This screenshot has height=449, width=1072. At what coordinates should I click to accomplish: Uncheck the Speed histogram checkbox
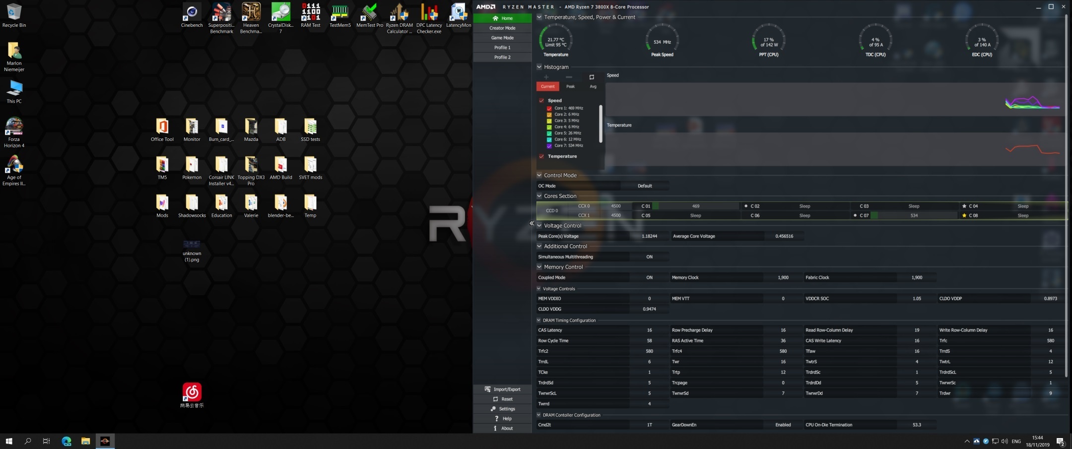pos(541,101)
